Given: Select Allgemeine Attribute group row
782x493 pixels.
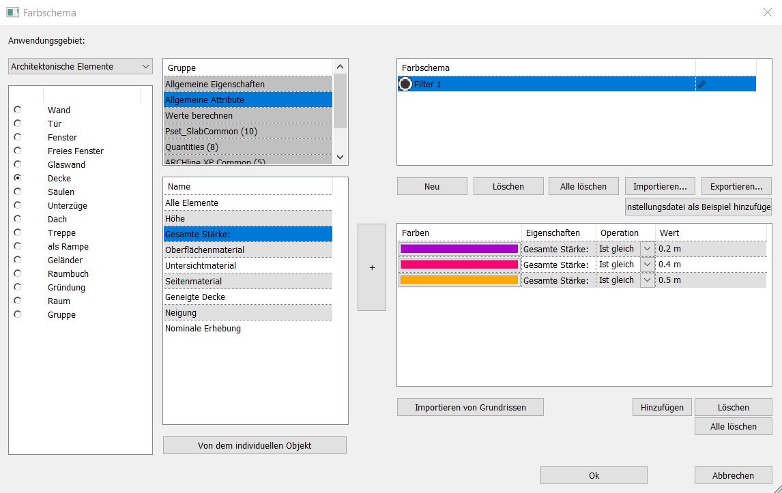Looking at the screenshot, I should pos(248,100).
